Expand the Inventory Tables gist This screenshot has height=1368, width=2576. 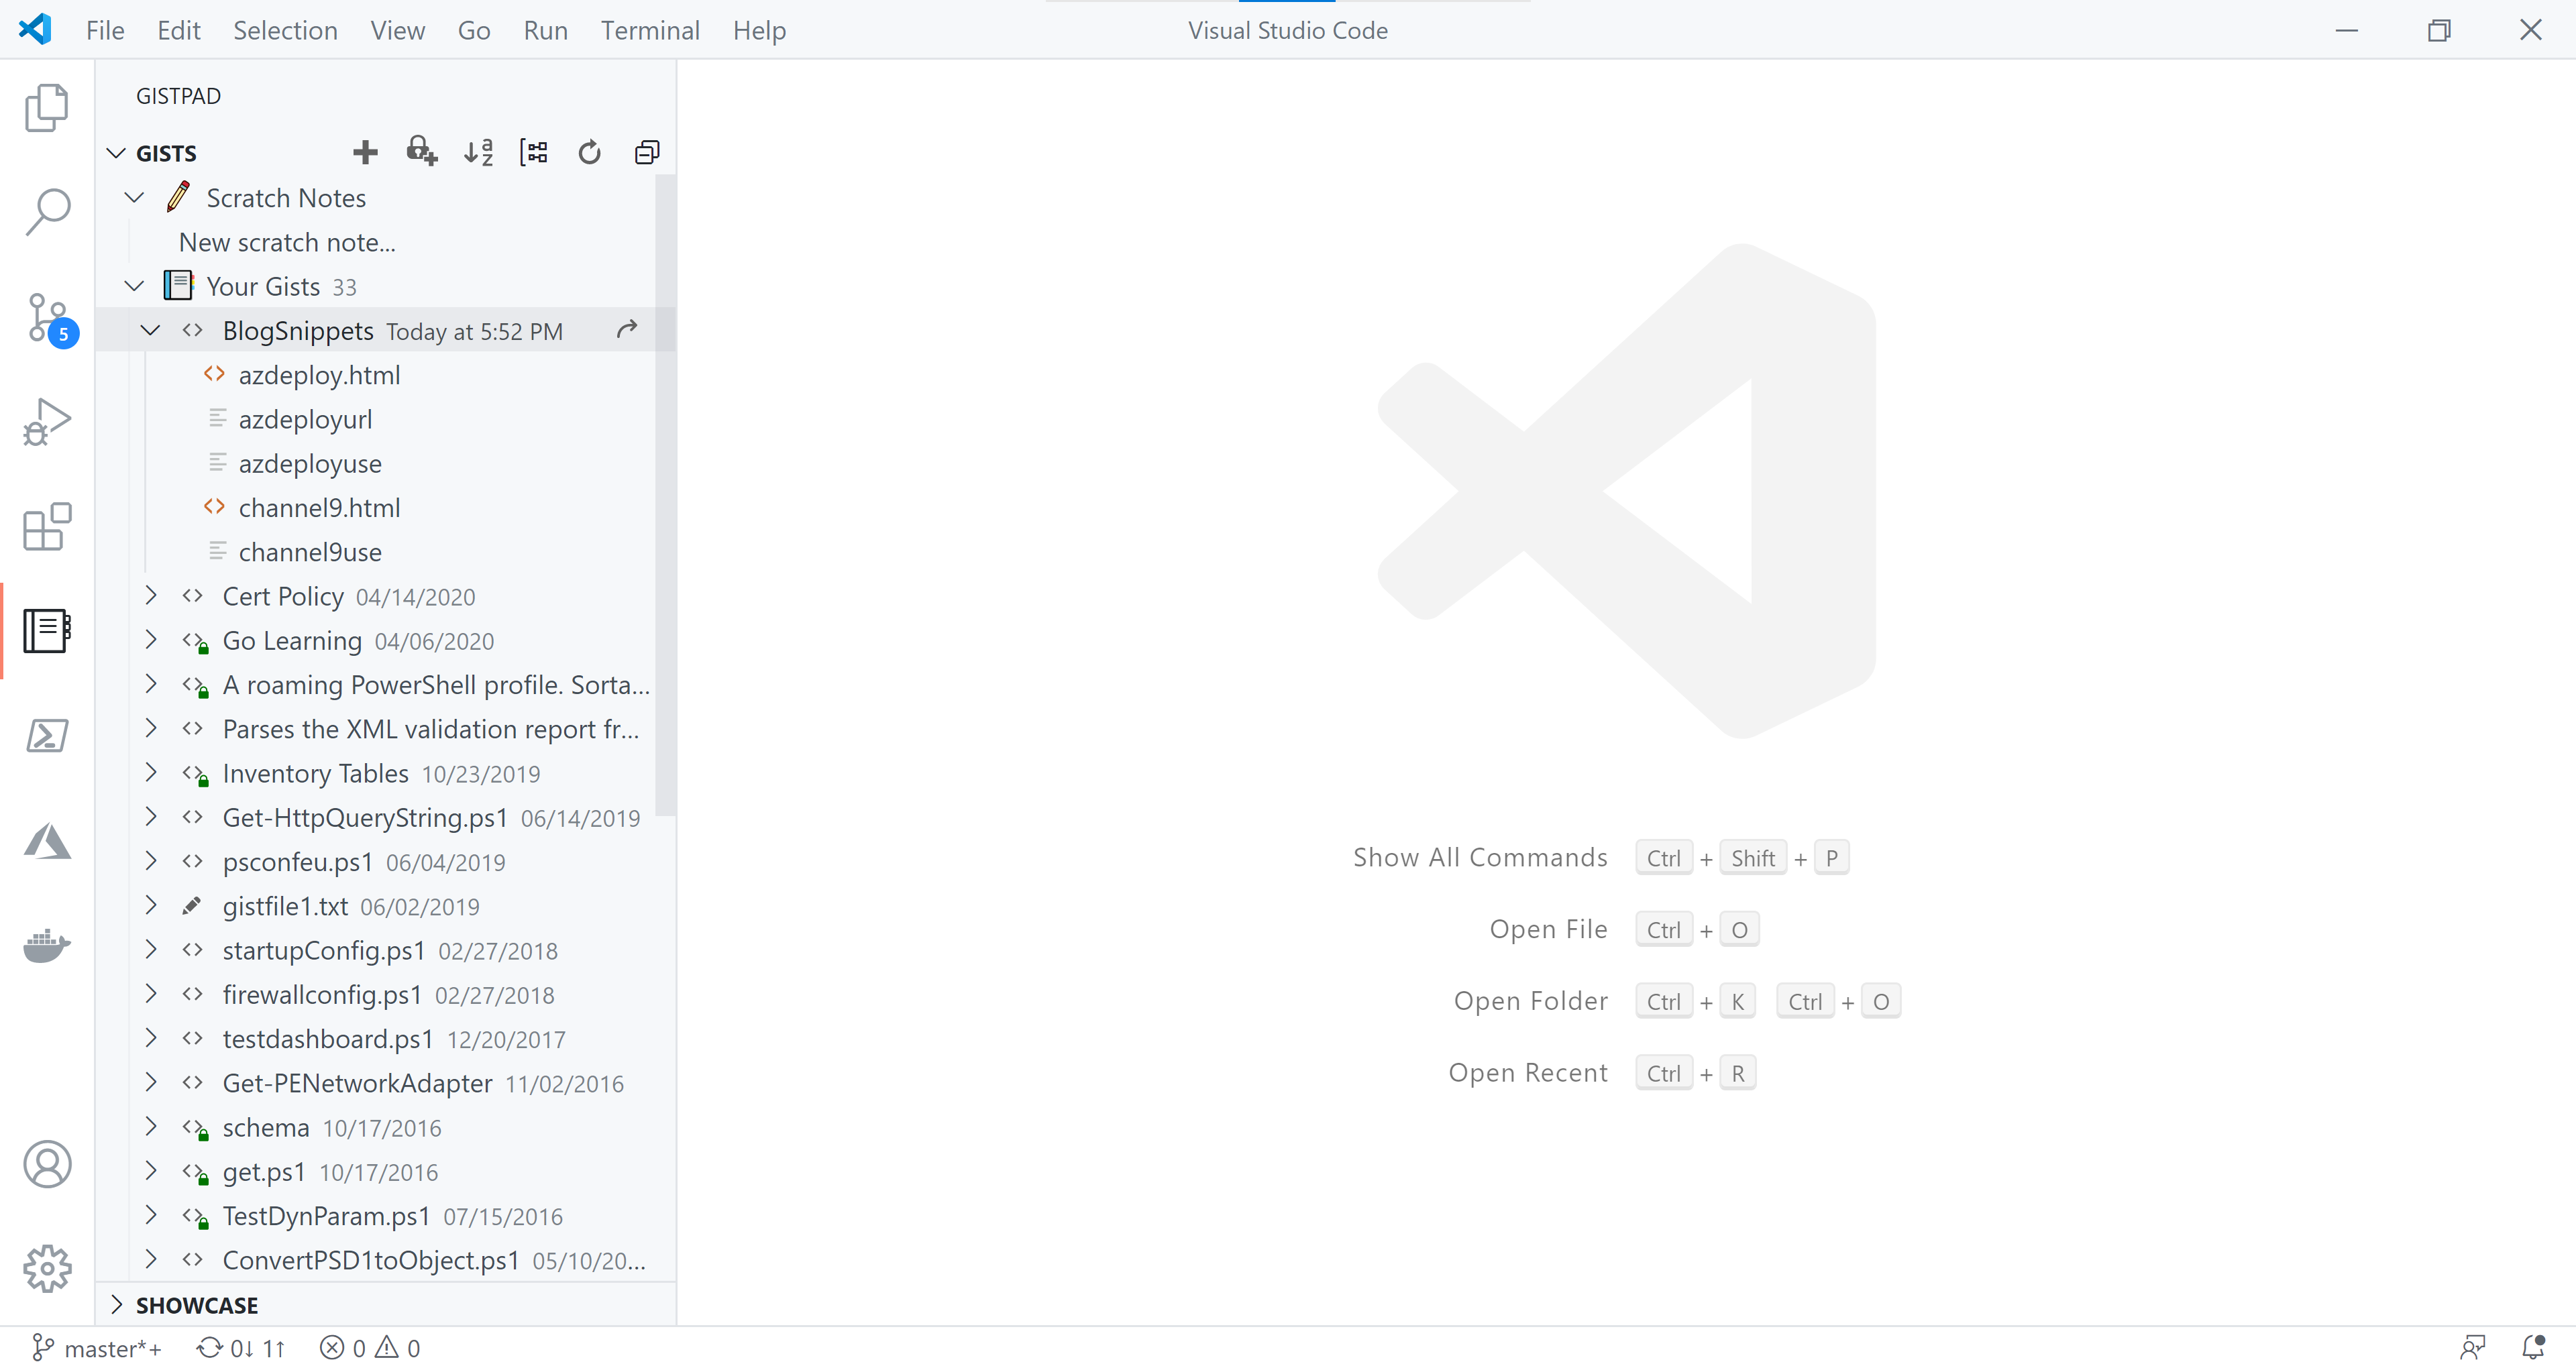[151, 772]
